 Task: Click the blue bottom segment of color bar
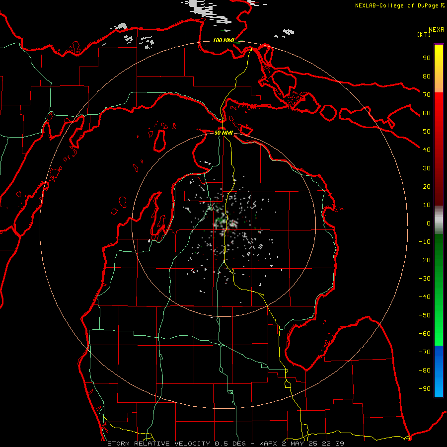(439, 372)
